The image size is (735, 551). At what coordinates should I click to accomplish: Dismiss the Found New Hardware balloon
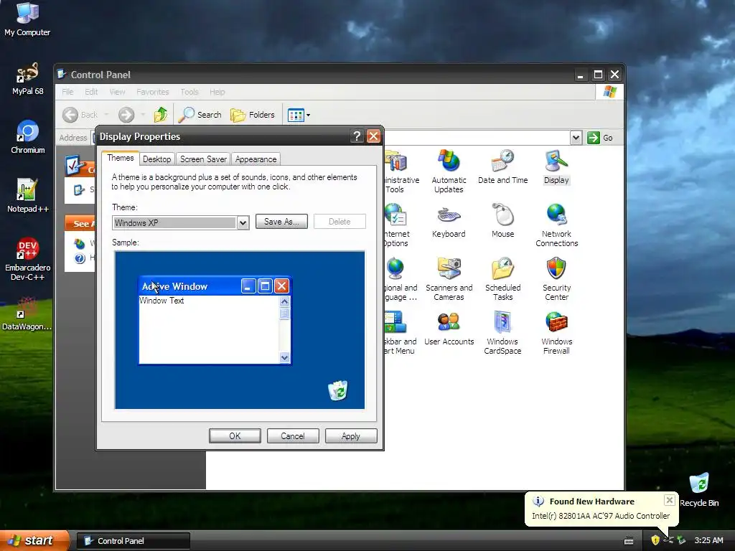point(670,500)
